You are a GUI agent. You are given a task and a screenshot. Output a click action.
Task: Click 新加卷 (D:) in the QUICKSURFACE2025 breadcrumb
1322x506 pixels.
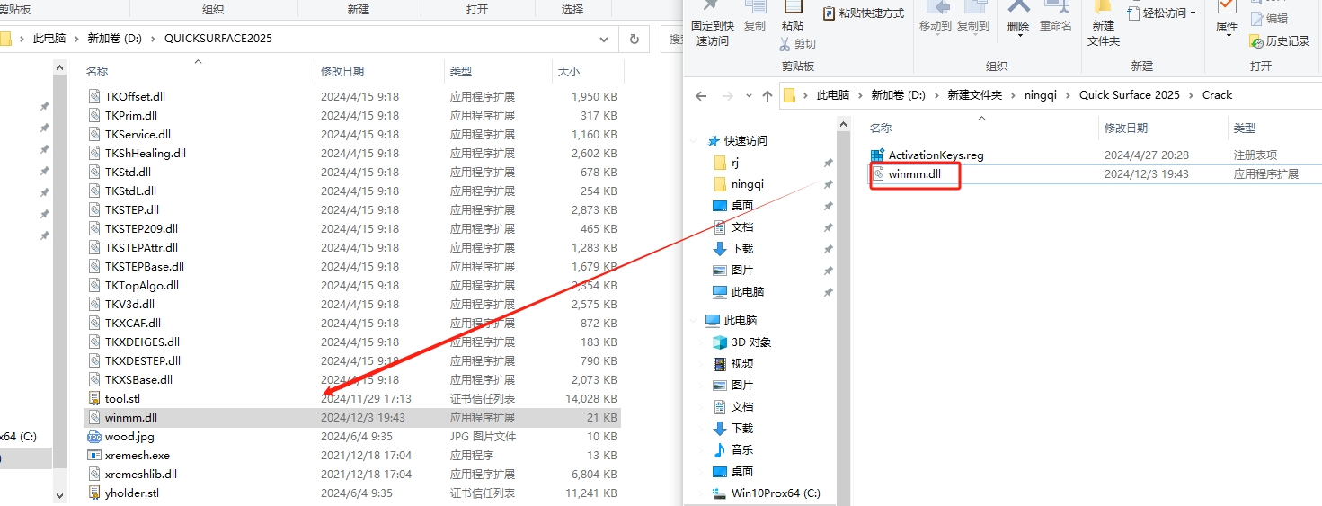coord(115,39)
